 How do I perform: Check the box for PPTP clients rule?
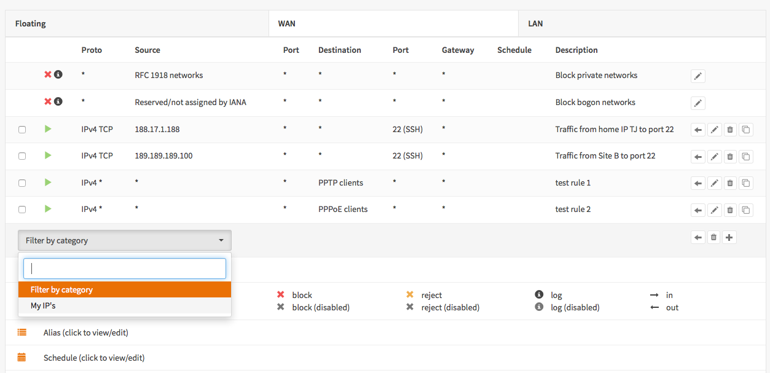coord(22,183)
